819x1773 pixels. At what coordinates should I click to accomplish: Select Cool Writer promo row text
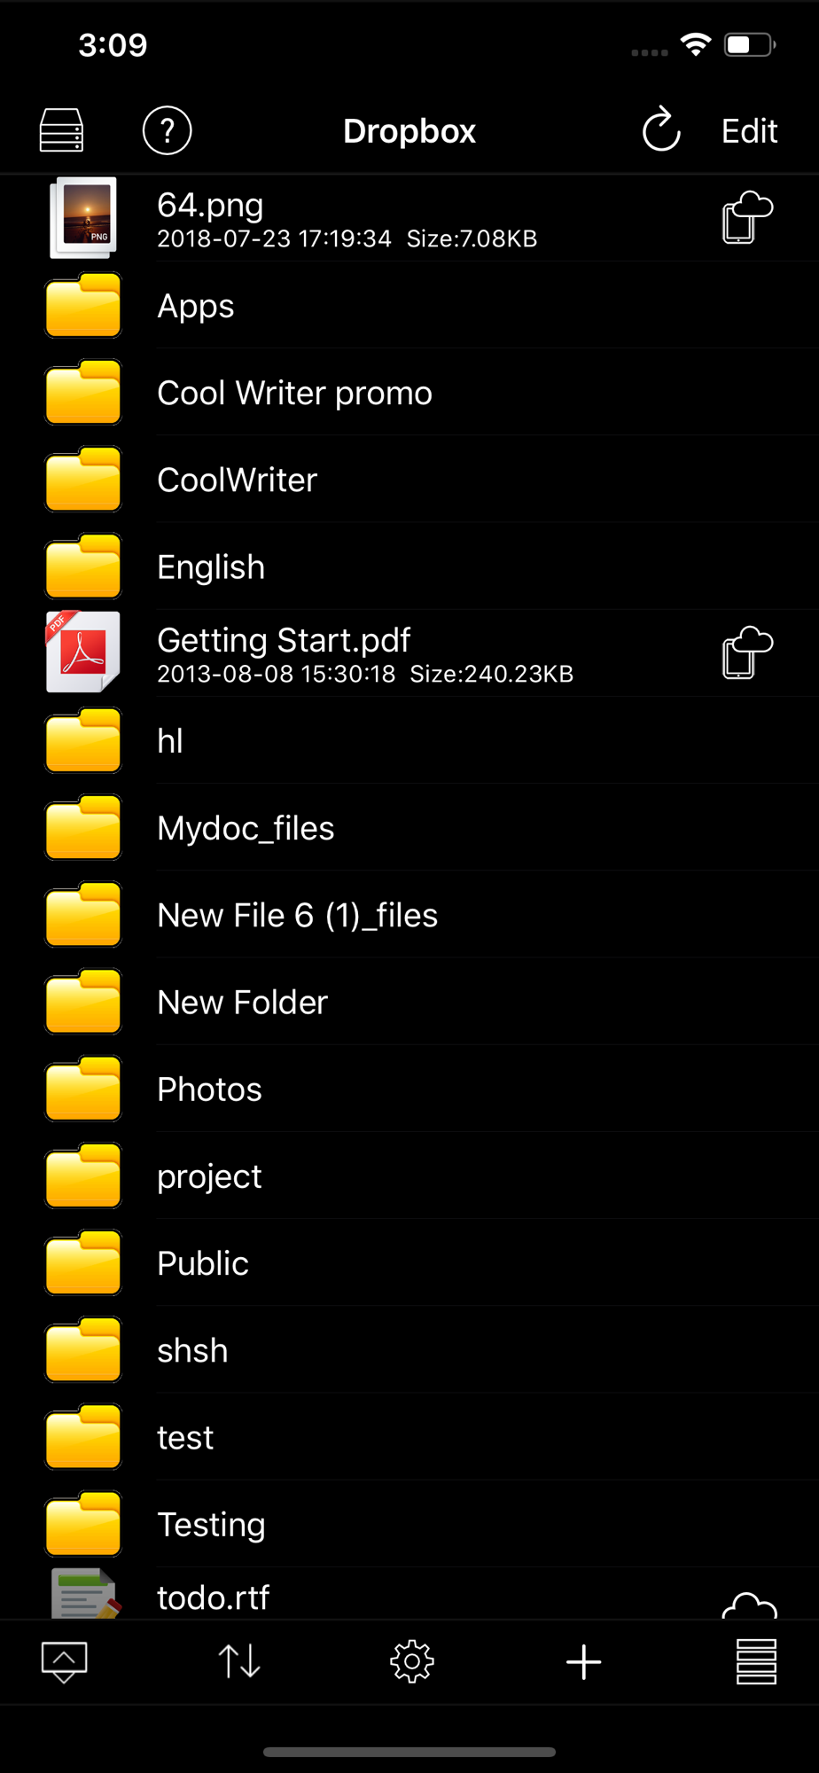point(294,394)
